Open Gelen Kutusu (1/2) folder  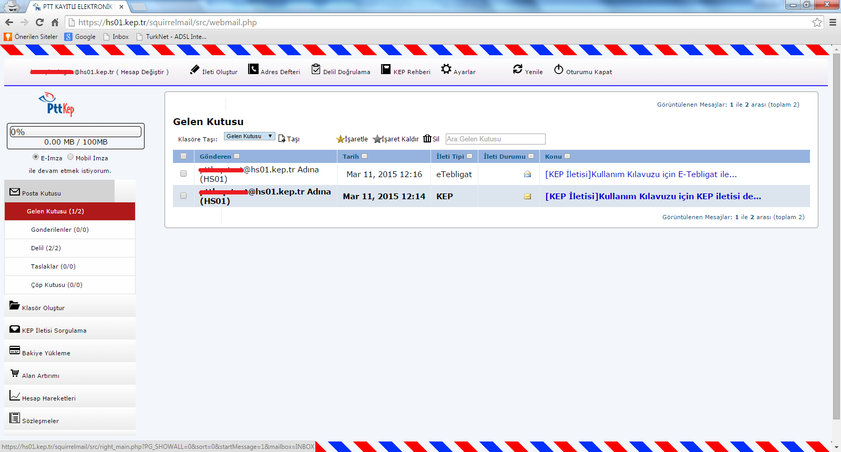click(70, 211)
